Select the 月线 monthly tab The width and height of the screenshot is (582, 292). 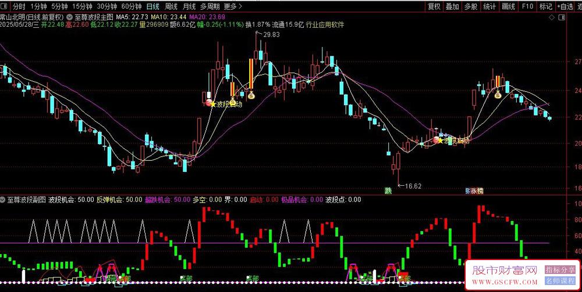[189, 6]
